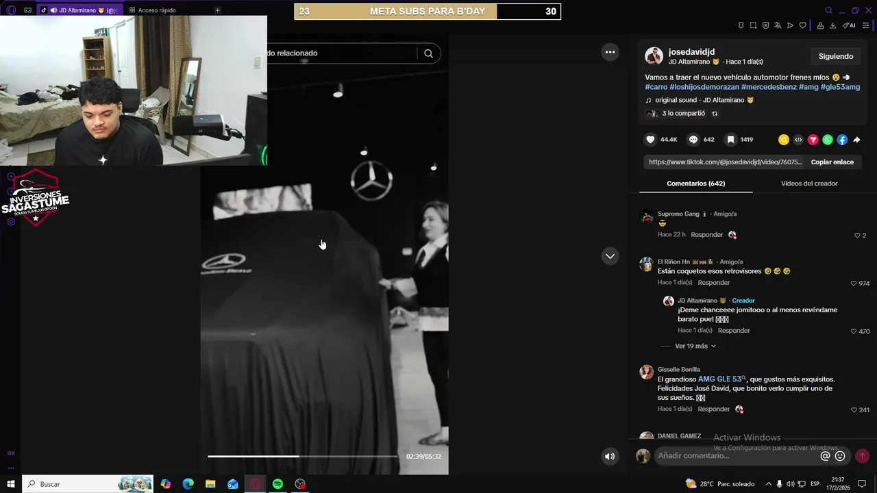877x493 pixels.
Task: Mute tab audio on the JD Altamirano tab
Action: [53, 10]
